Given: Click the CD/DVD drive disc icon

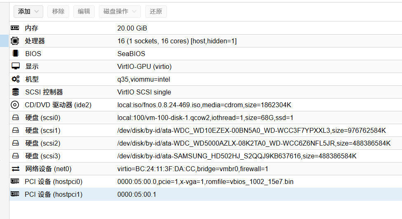Looking at the screenshot, I should click(15, 105).
